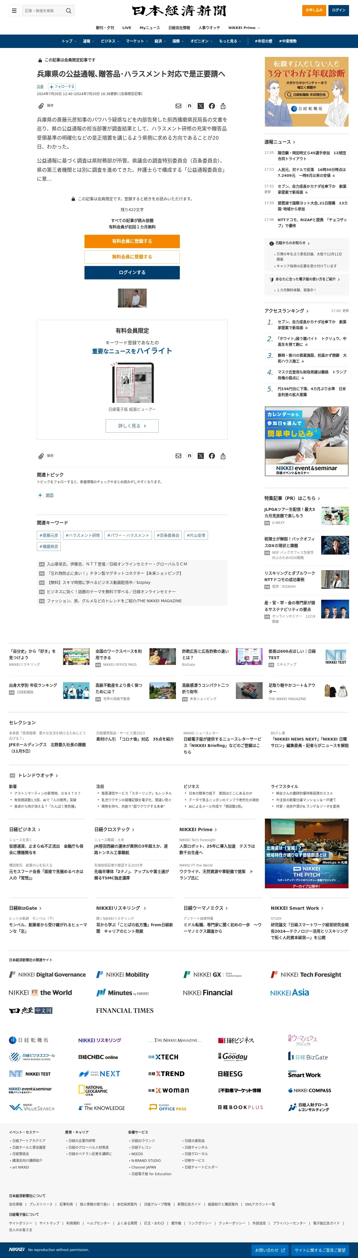Open the NATIONAL GEOGRAPHIC logo link

(x=93, y=1090)
